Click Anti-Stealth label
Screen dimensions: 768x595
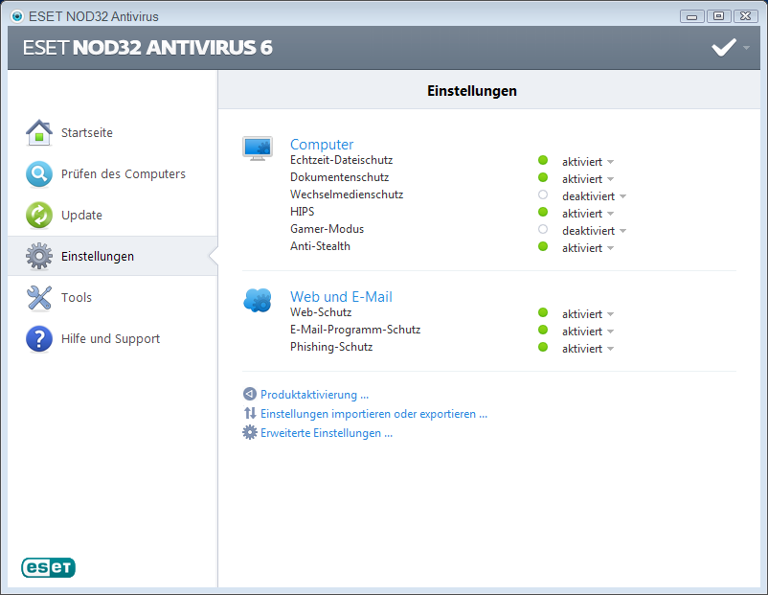coord(321,246)
